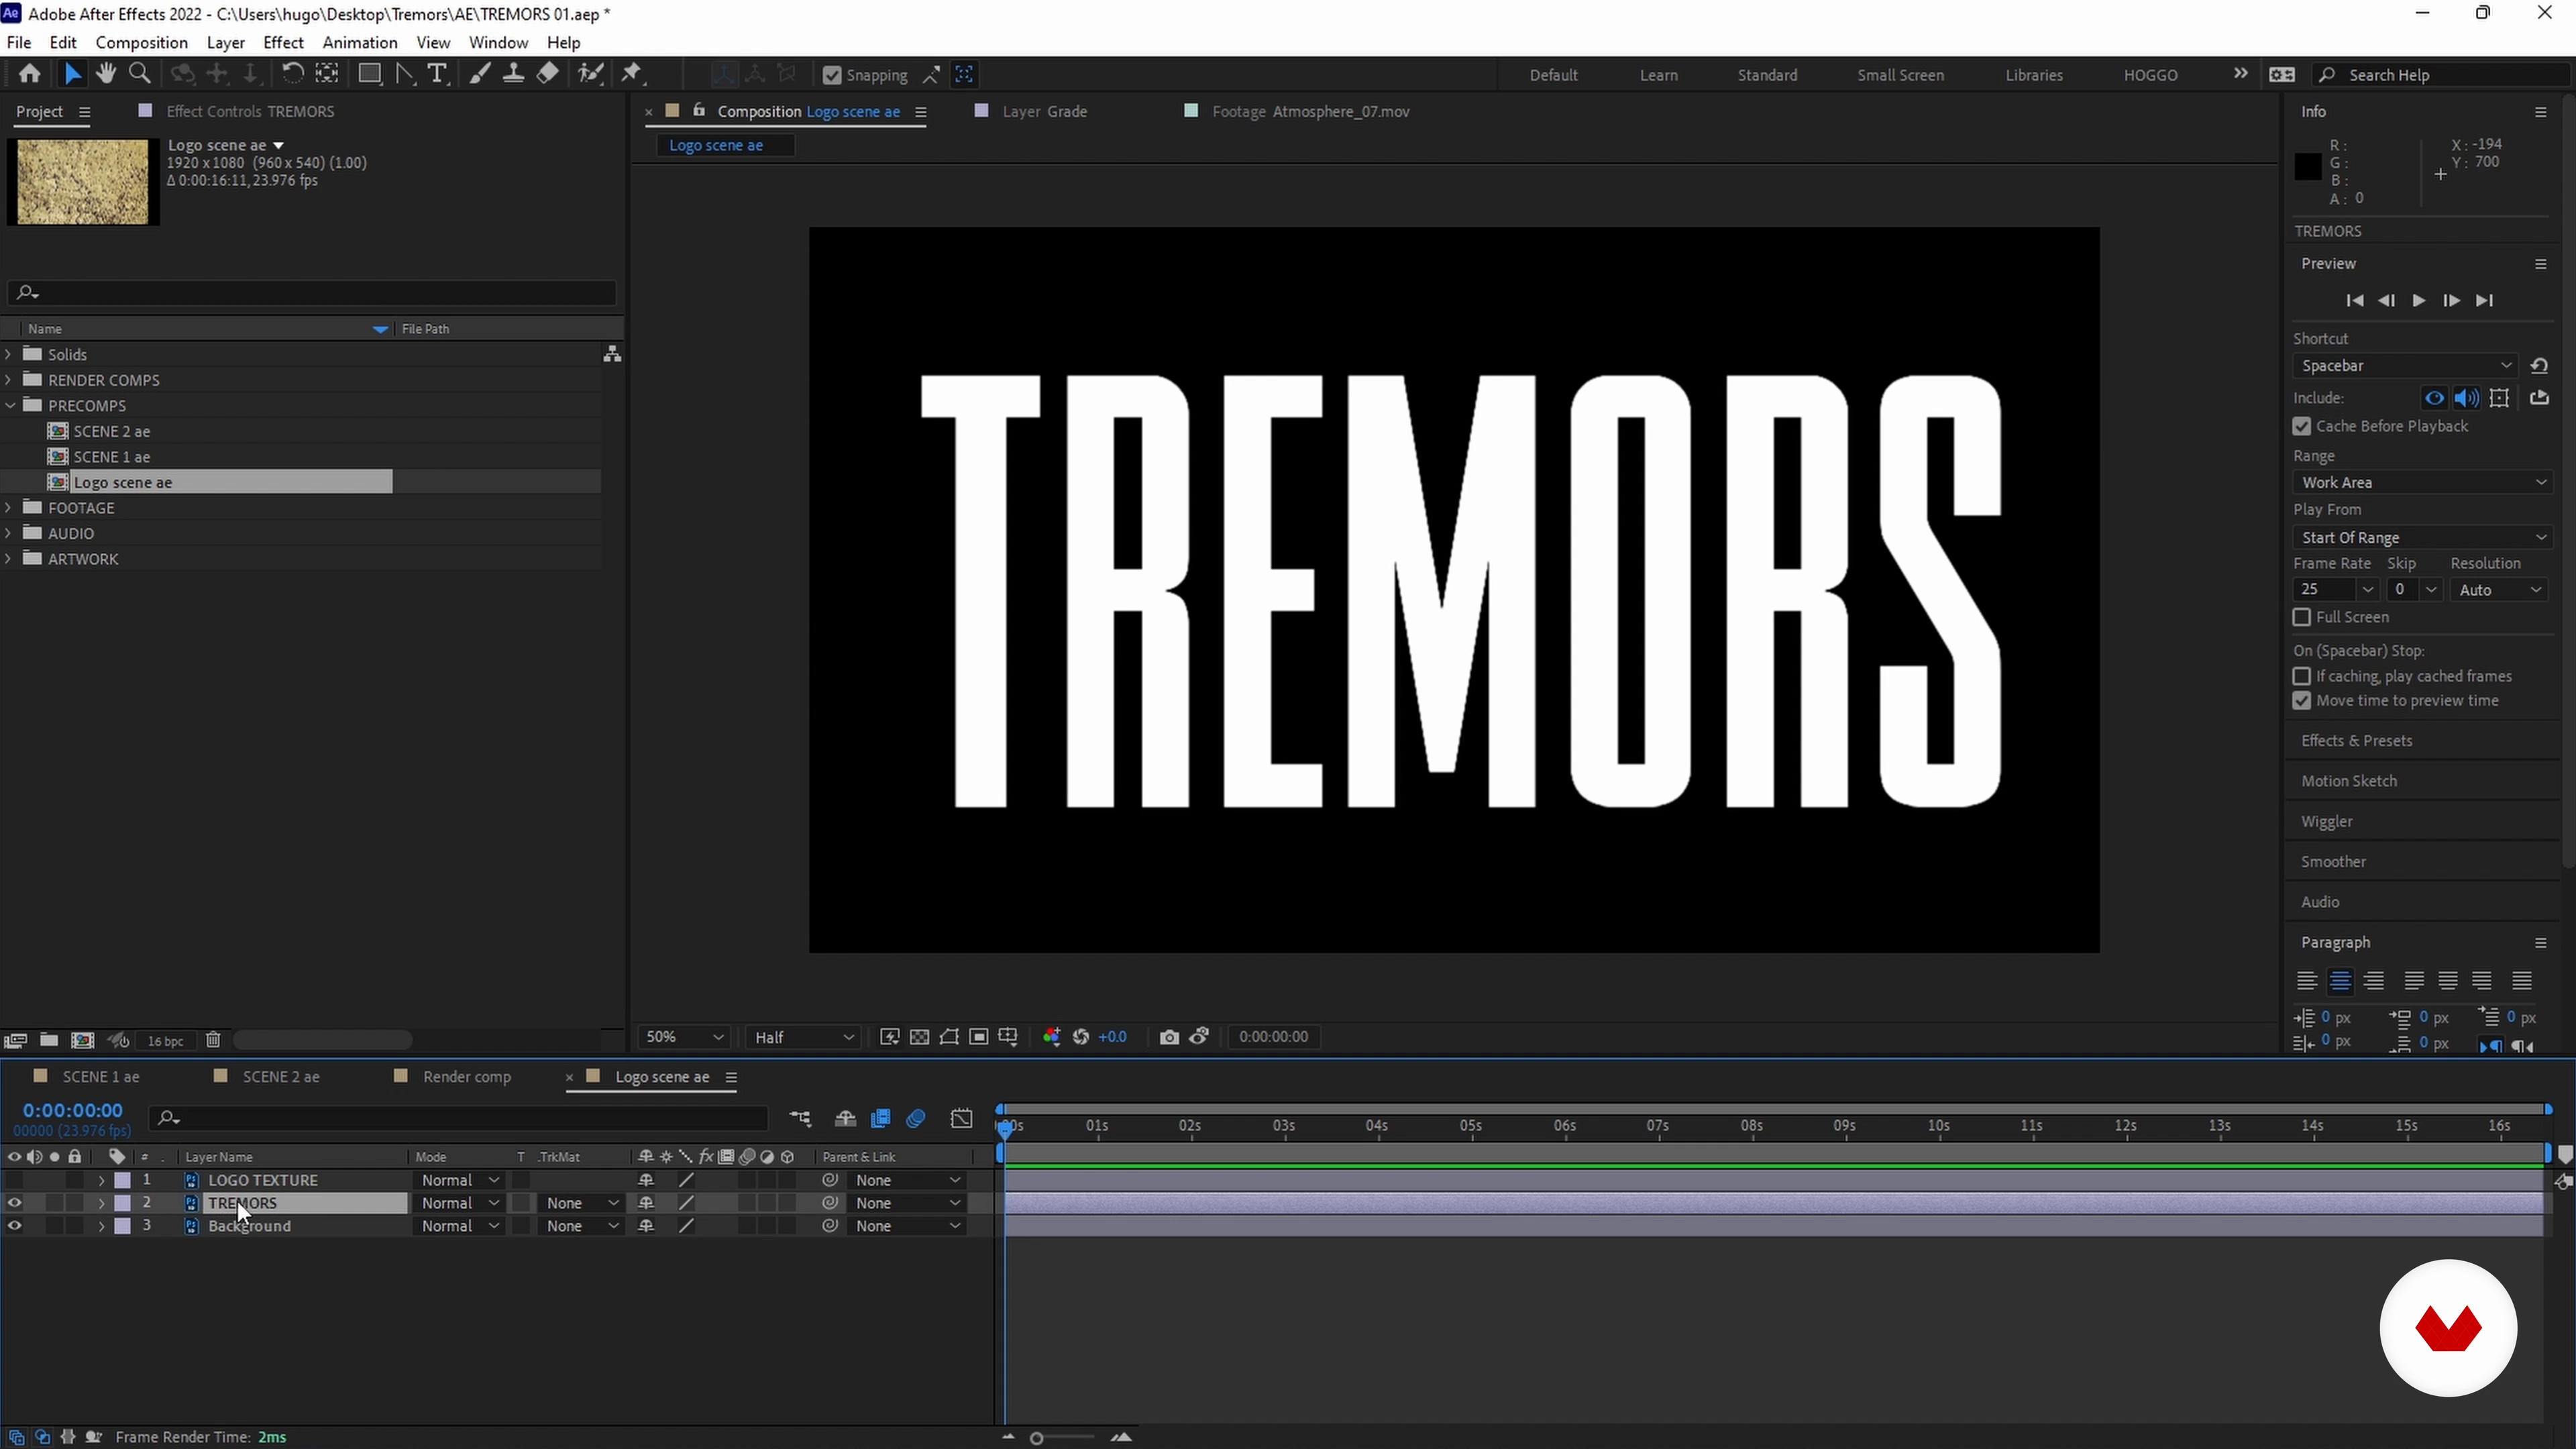This screenshot has height=1449, width=2576.
Task: Select the Selection tool arrow
Action: (72, 74)
